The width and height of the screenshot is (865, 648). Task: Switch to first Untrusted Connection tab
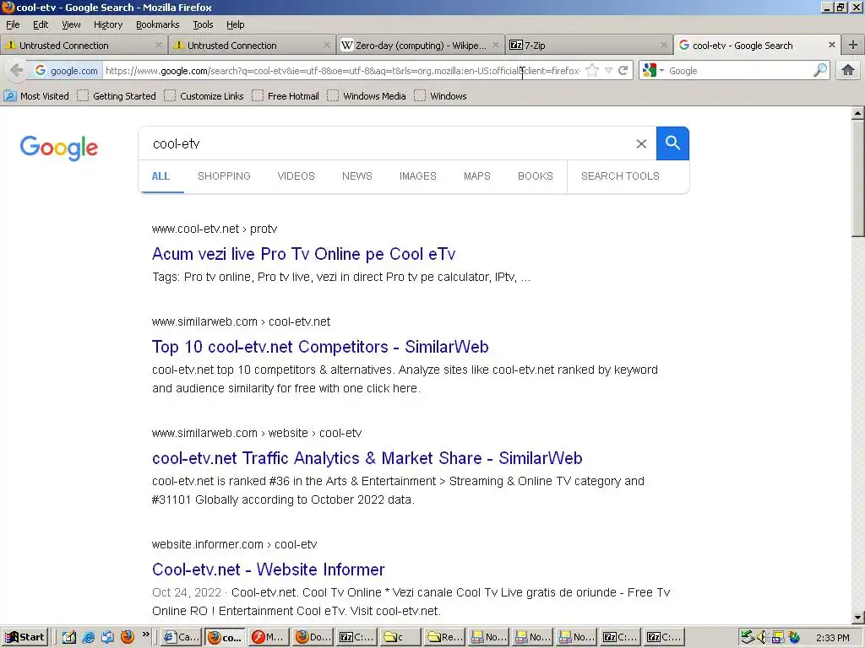(x=83, y=46)
